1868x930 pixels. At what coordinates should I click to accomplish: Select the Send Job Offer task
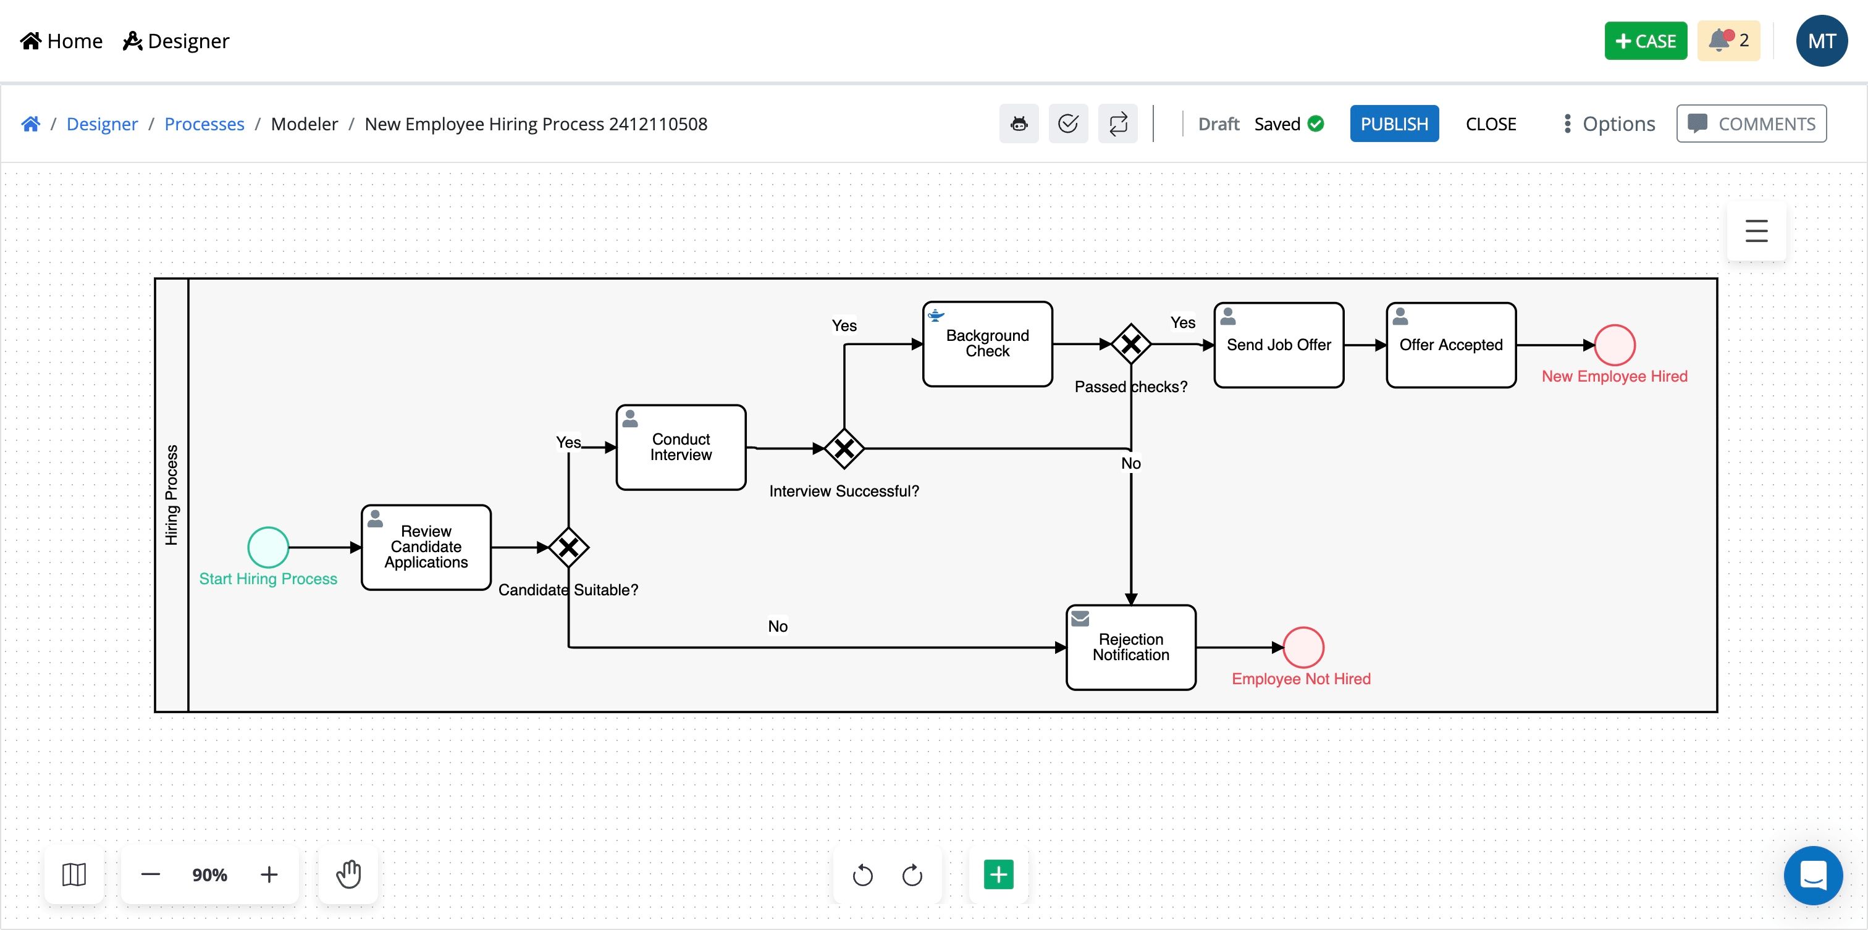1279,345
